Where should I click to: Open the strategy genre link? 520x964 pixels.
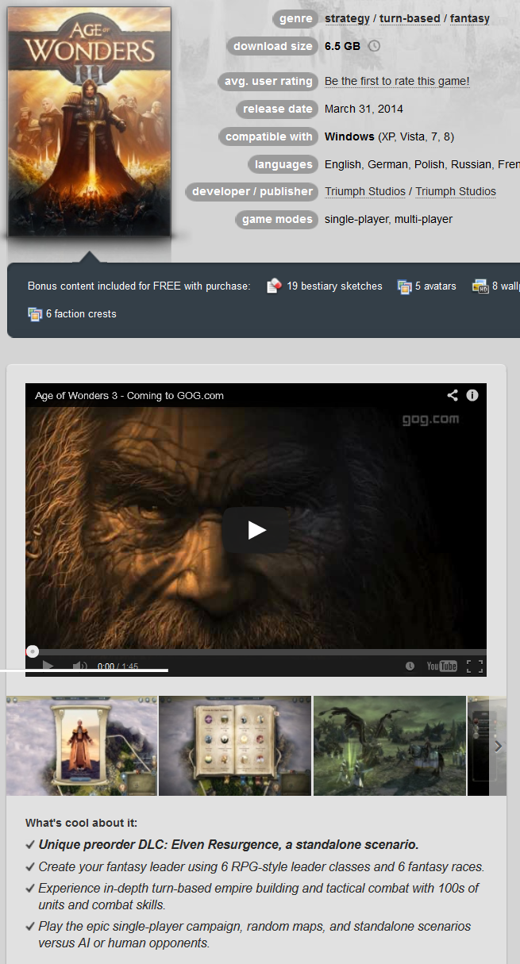(347, 18)
